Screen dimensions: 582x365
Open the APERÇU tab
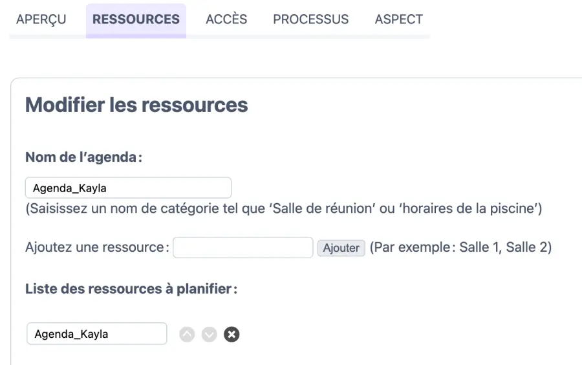pos(41,19)
